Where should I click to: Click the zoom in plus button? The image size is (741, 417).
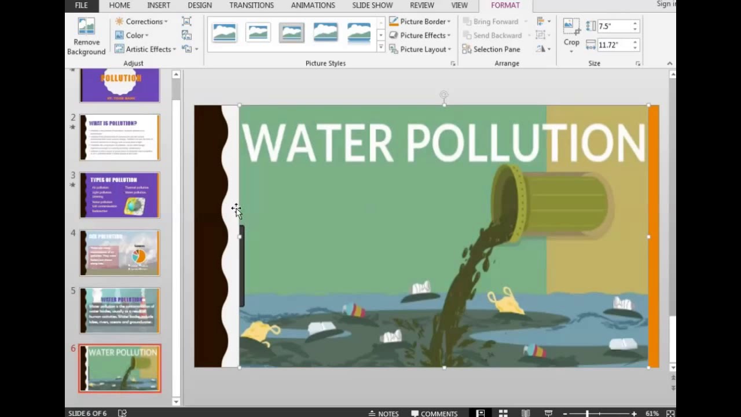pos(634,414)
